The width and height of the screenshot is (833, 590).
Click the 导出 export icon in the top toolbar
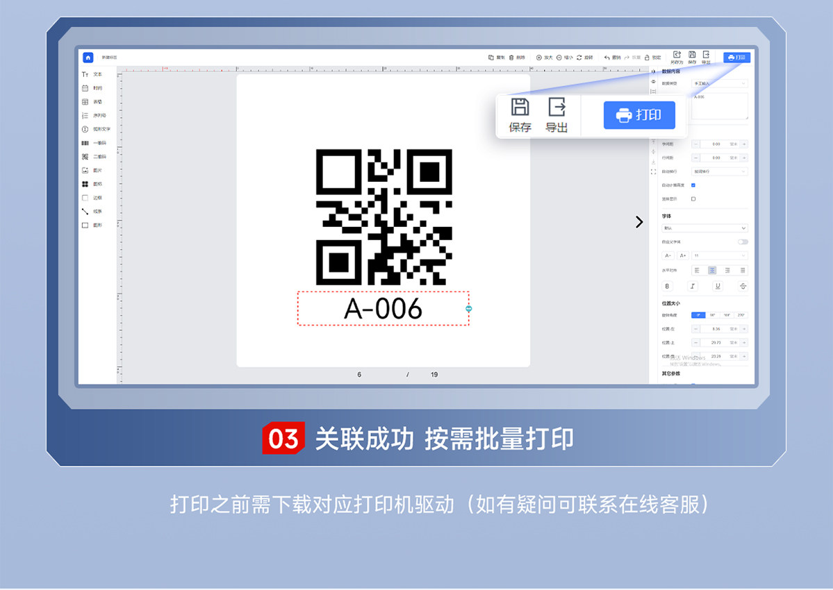[x=706, y=55]
